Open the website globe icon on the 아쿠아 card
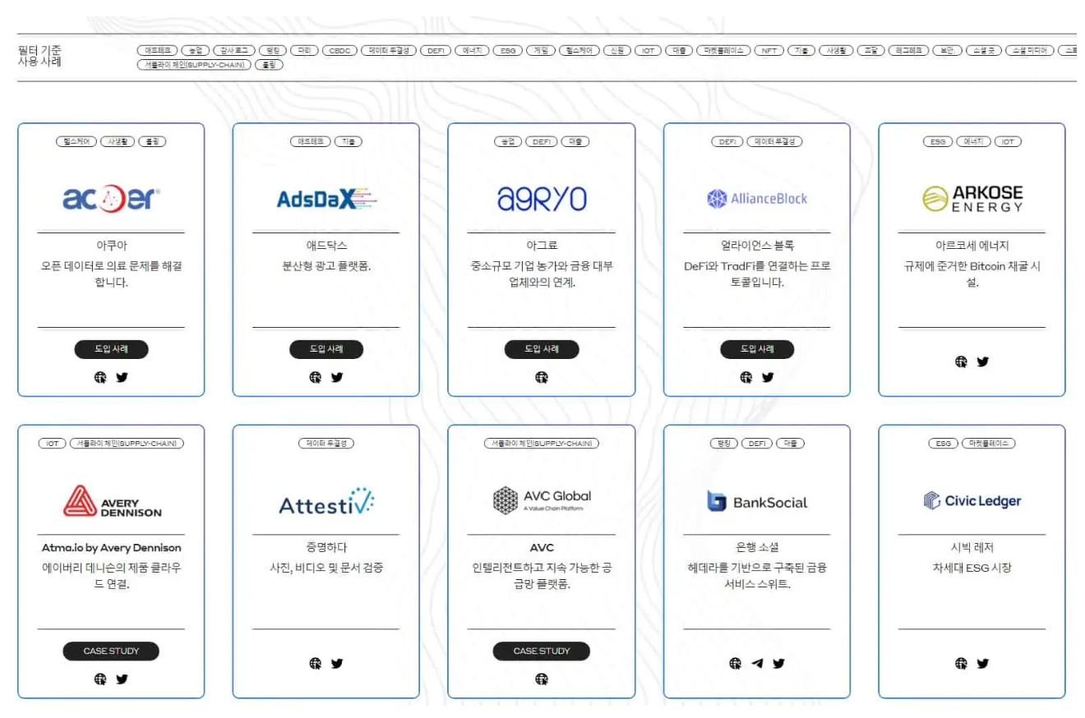The image size is (1085, 718). pyautogui.click(x=100, y=378)
